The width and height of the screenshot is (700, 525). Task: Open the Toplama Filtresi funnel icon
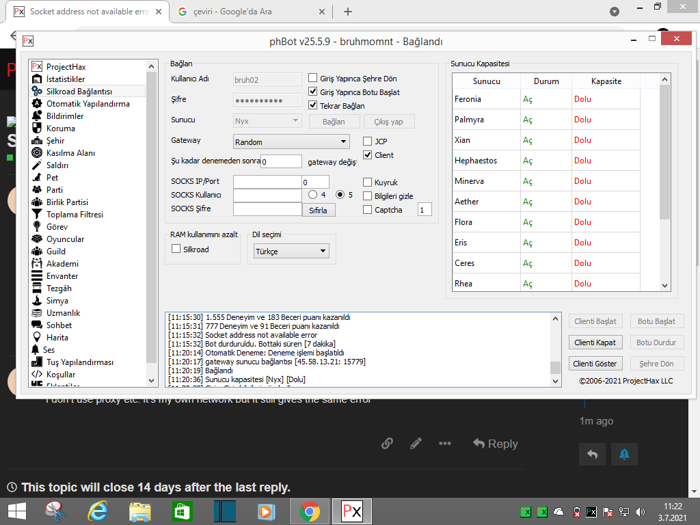coord(37,215)
